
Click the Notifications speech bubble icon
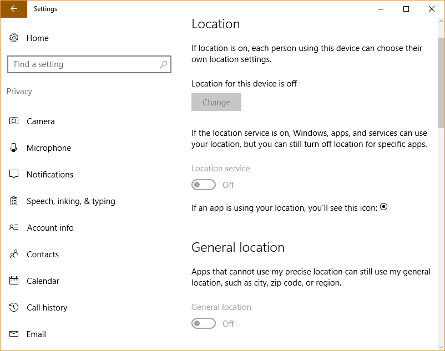14,174
